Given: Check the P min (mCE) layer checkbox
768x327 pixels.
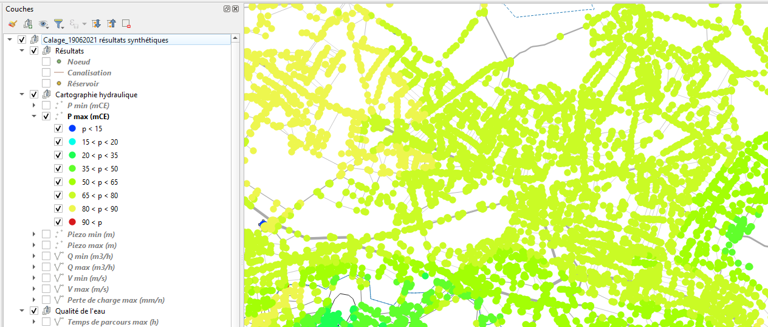Looking at the screenshot, I should (46, 106).
